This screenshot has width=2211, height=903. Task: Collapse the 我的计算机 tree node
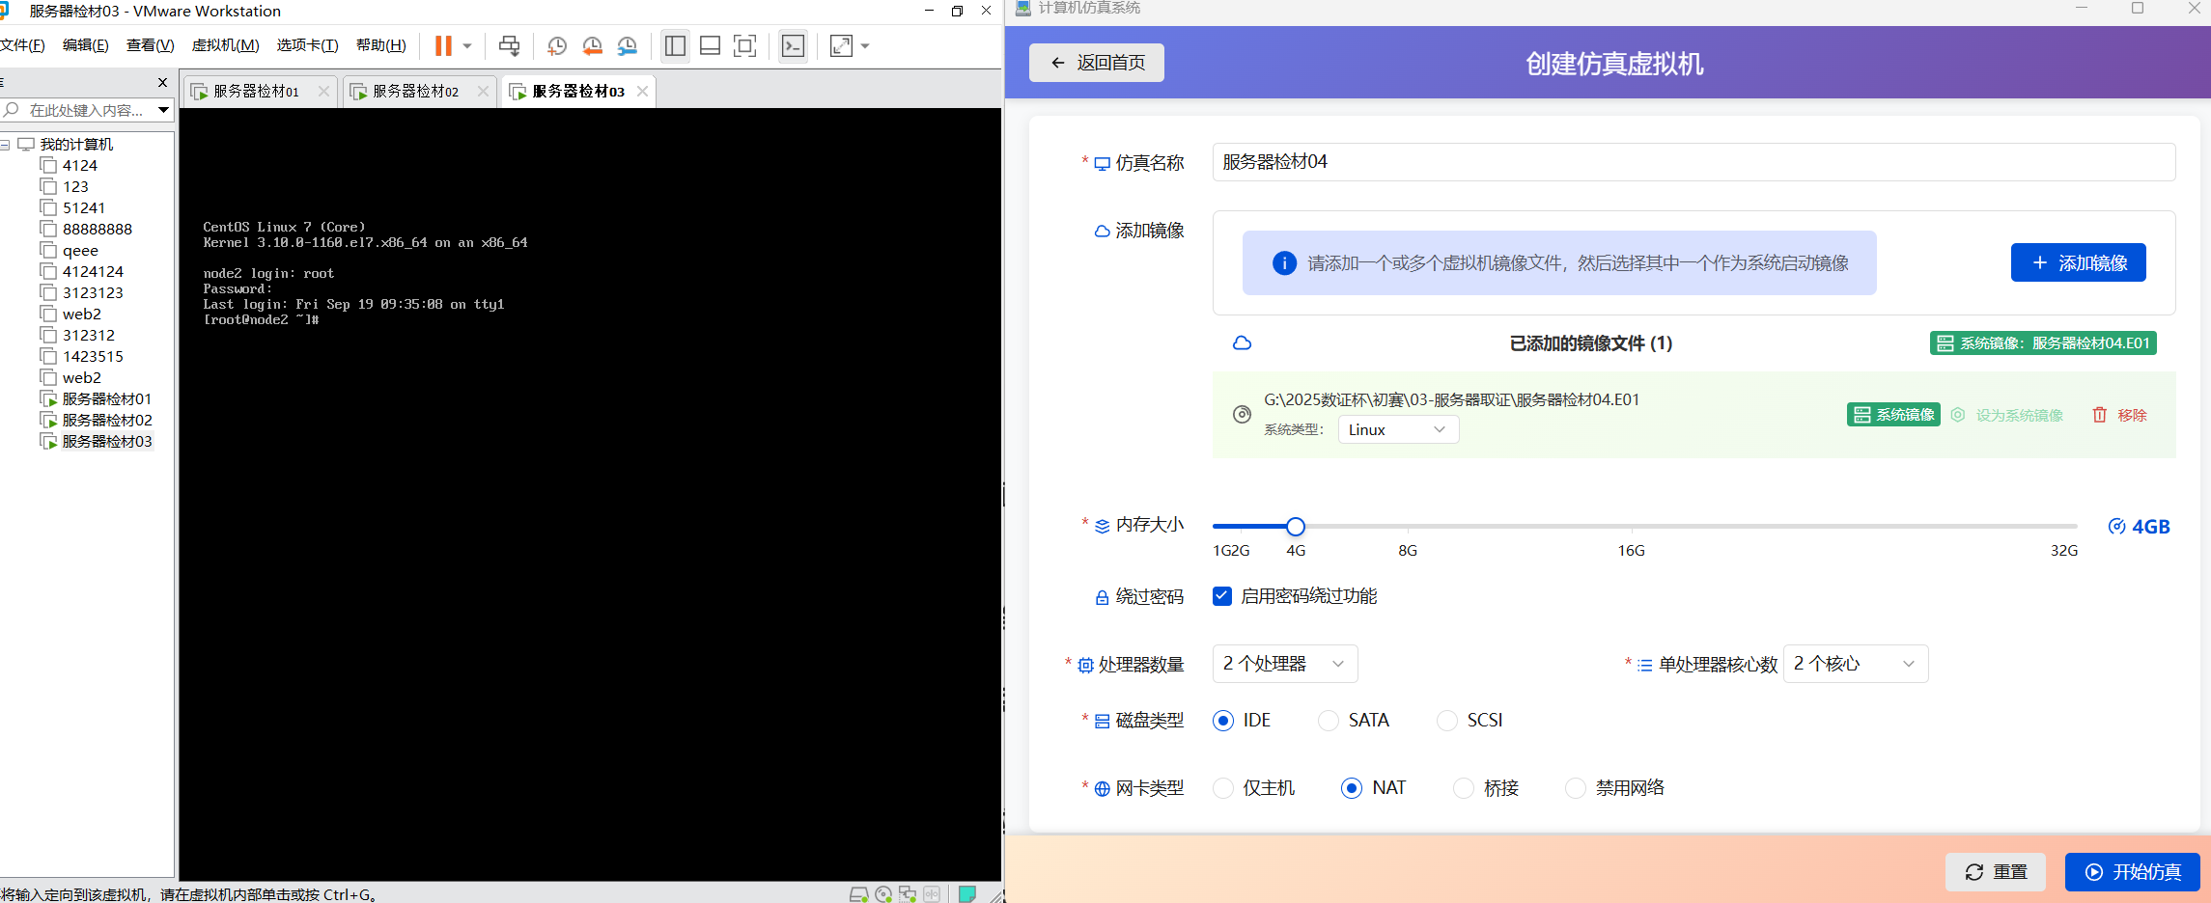click(x=6, y=145)
